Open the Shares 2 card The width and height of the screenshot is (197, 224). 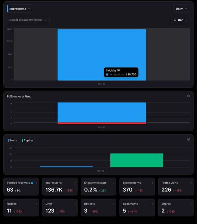point(176,208)
